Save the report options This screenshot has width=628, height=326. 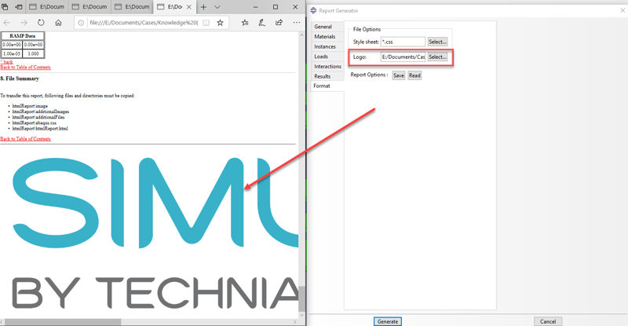click(399, 75)
